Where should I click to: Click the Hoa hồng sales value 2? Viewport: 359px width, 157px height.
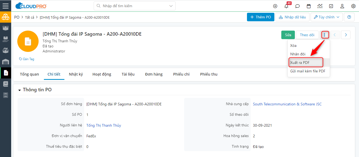point(254,136)
